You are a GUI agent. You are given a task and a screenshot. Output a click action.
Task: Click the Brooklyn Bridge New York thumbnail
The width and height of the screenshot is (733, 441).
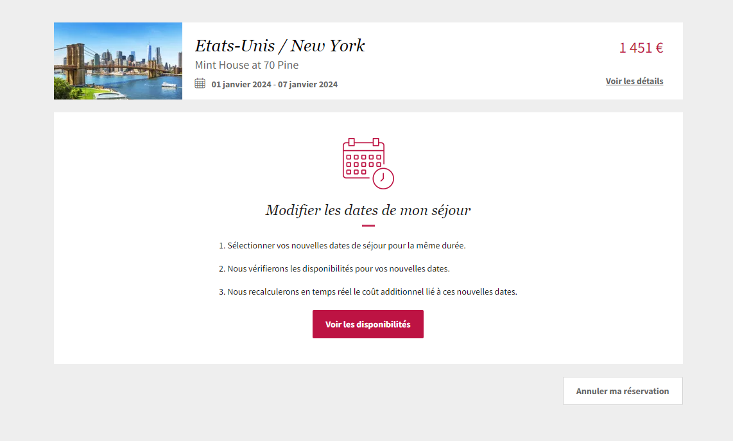coord(118,61)
